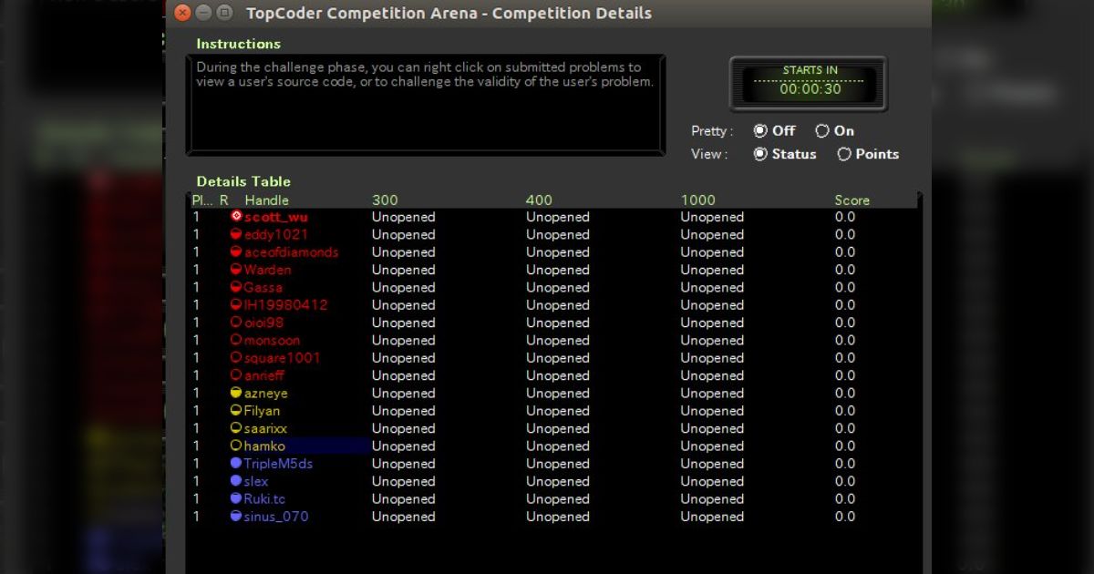
Task: Select aceofdiamonds handle in the table
Action: click(291, 252)
